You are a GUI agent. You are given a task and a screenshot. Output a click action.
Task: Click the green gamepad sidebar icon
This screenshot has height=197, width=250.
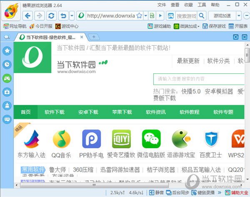[x=7, y=78]
